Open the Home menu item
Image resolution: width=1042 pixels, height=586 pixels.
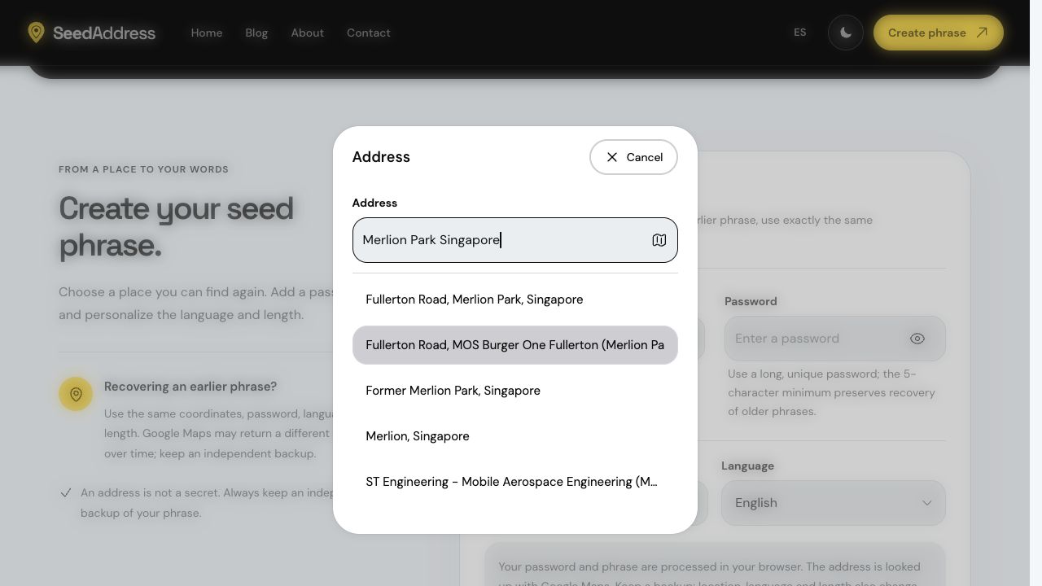pos(207,33)
